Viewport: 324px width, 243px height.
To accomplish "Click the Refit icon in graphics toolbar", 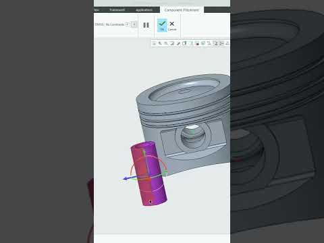I will 154,43.
